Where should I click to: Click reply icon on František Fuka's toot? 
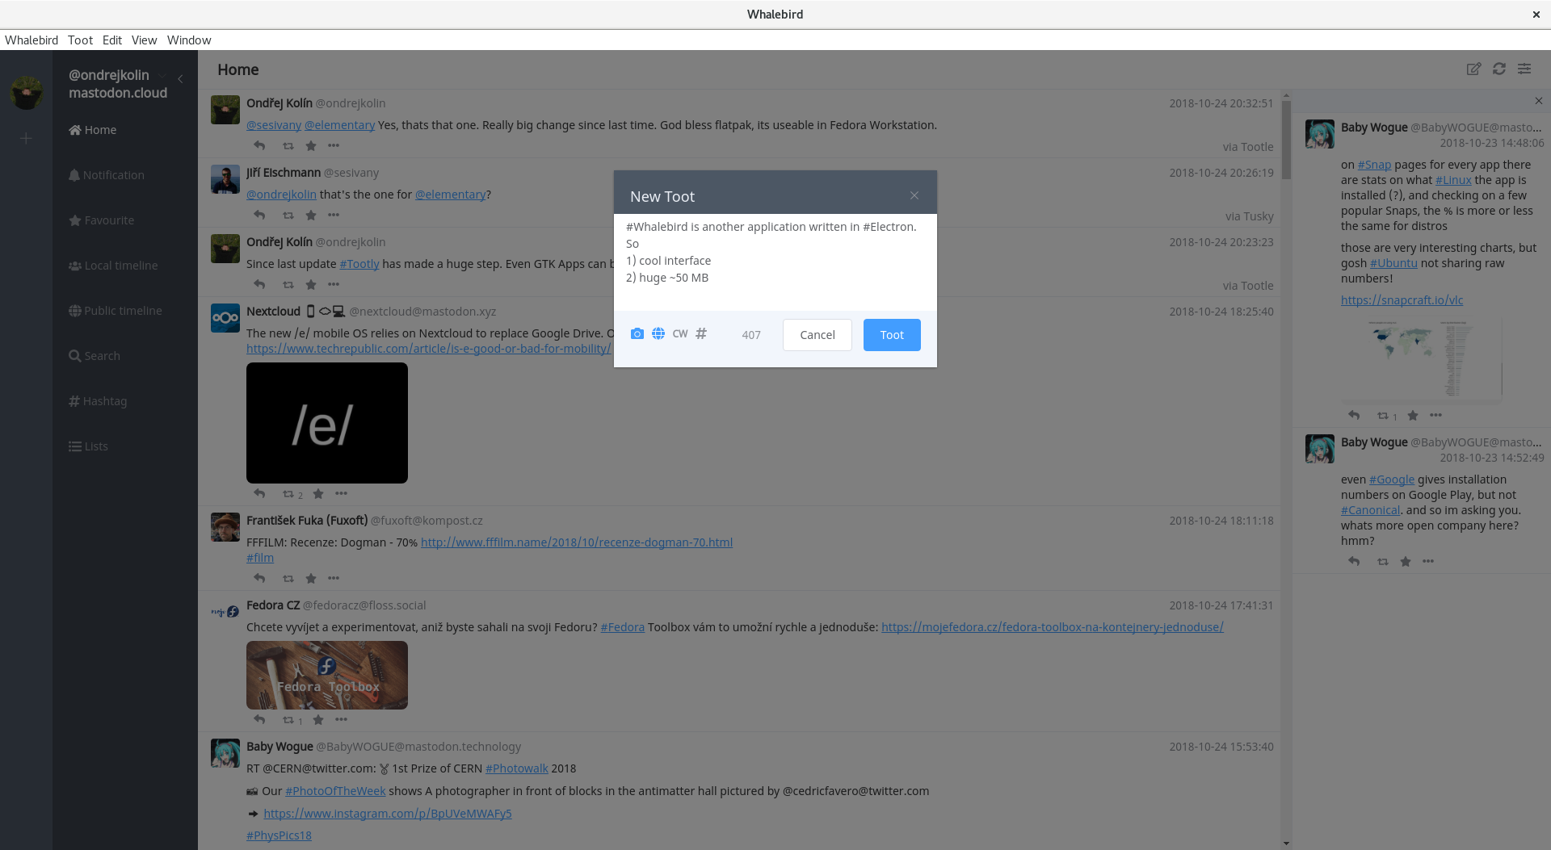point(259,579)
